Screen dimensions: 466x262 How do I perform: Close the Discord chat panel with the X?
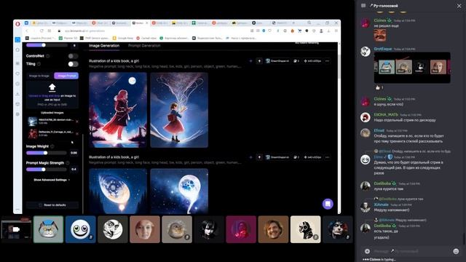point(459,6)
